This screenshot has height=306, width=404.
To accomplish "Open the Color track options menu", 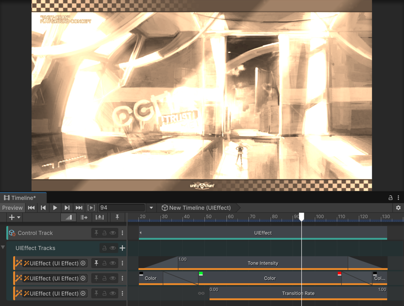I will 123,278.
